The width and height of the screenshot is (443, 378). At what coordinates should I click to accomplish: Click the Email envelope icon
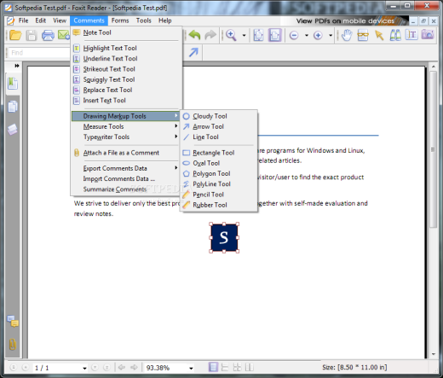(x=64, y=35)
